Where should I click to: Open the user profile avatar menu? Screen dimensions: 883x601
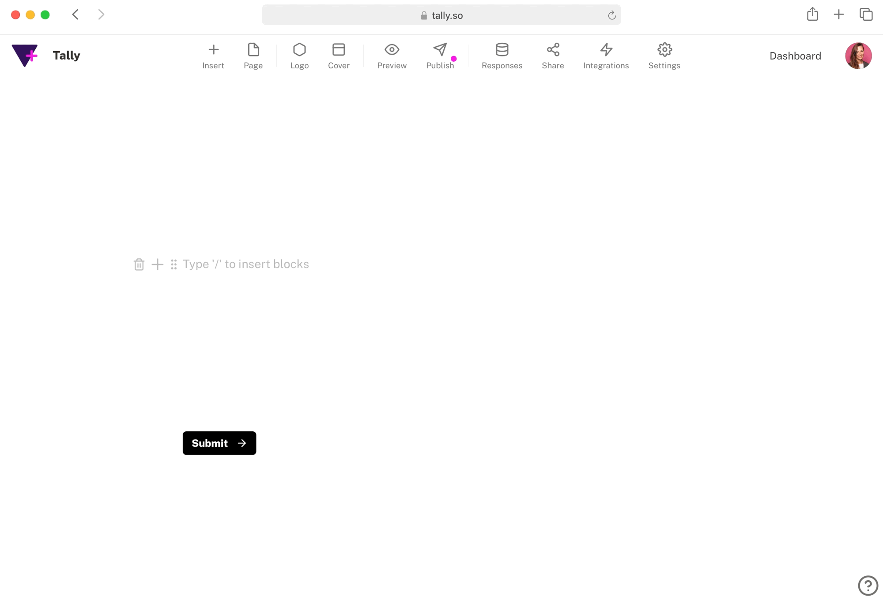click(x=858, y=56)
